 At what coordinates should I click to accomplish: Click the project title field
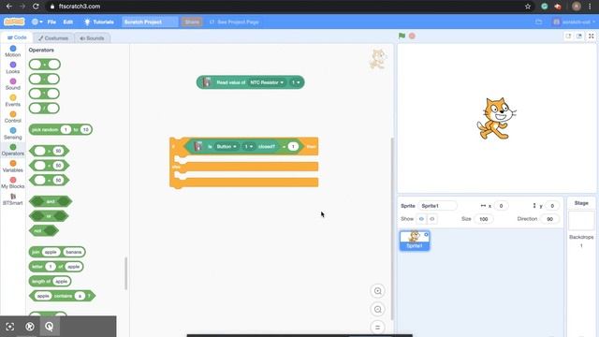(150, 22)
